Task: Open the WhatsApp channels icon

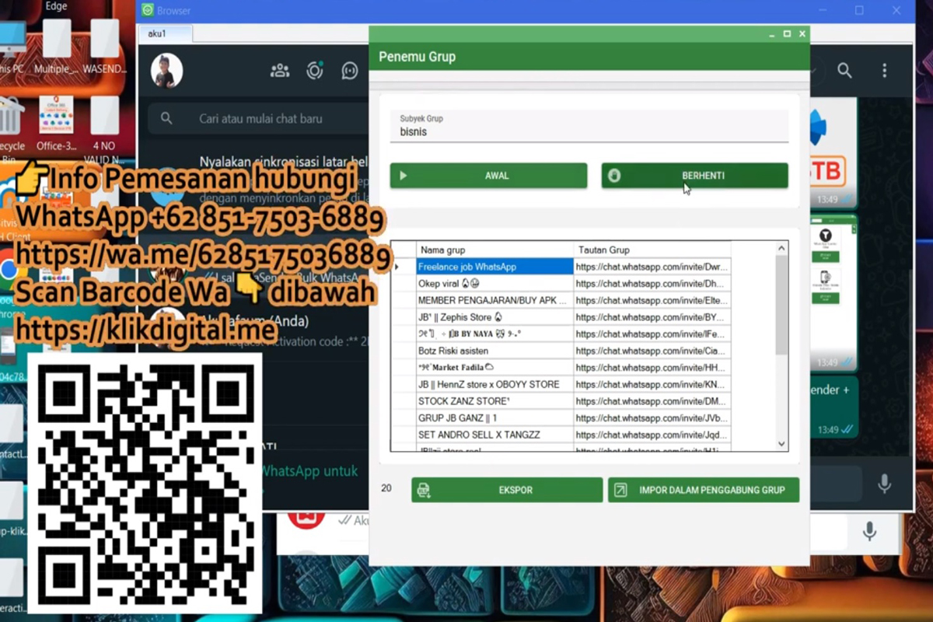Action: 350,71
